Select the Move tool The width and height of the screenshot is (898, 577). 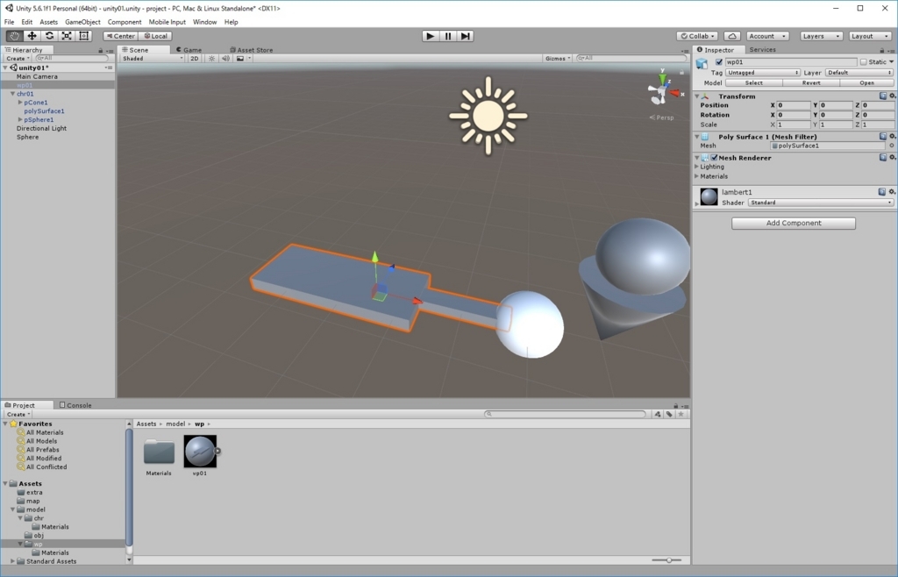click(32, 35)
